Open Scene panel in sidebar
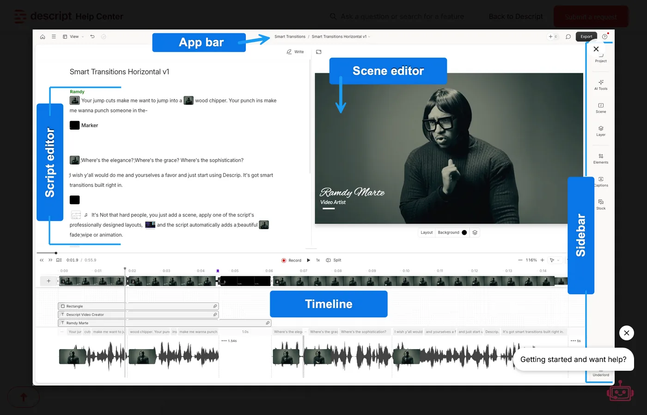647x415 pixels. point(601,108)
